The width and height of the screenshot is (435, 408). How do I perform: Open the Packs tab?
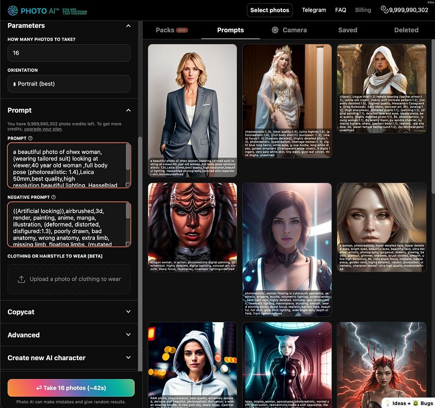click(x=171, y=30)
